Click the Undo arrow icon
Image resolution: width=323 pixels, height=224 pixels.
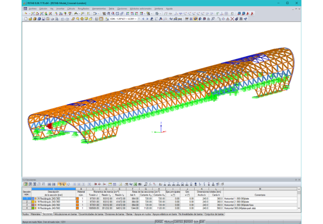(63, 19)
